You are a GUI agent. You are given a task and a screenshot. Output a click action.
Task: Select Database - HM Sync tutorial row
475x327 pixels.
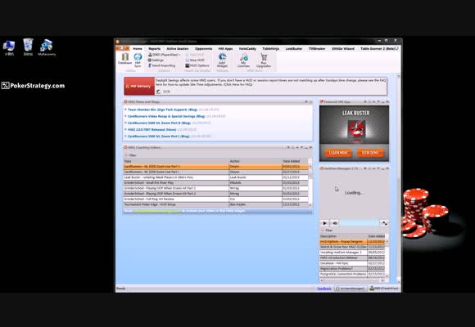point(352,263)
